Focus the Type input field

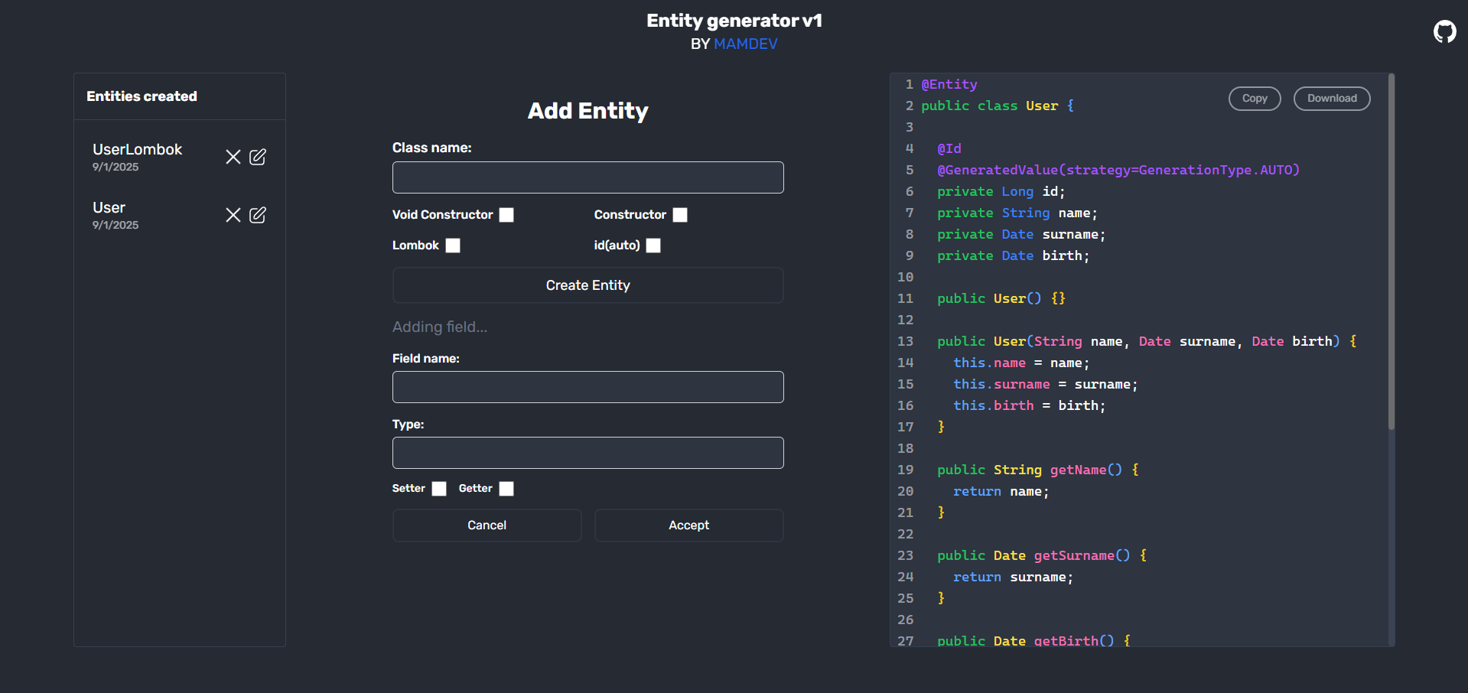click(x=588, y=453)
